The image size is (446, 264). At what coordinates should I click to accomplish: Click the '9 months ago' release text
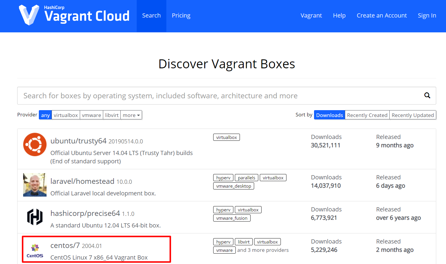(x=395, y=145)
